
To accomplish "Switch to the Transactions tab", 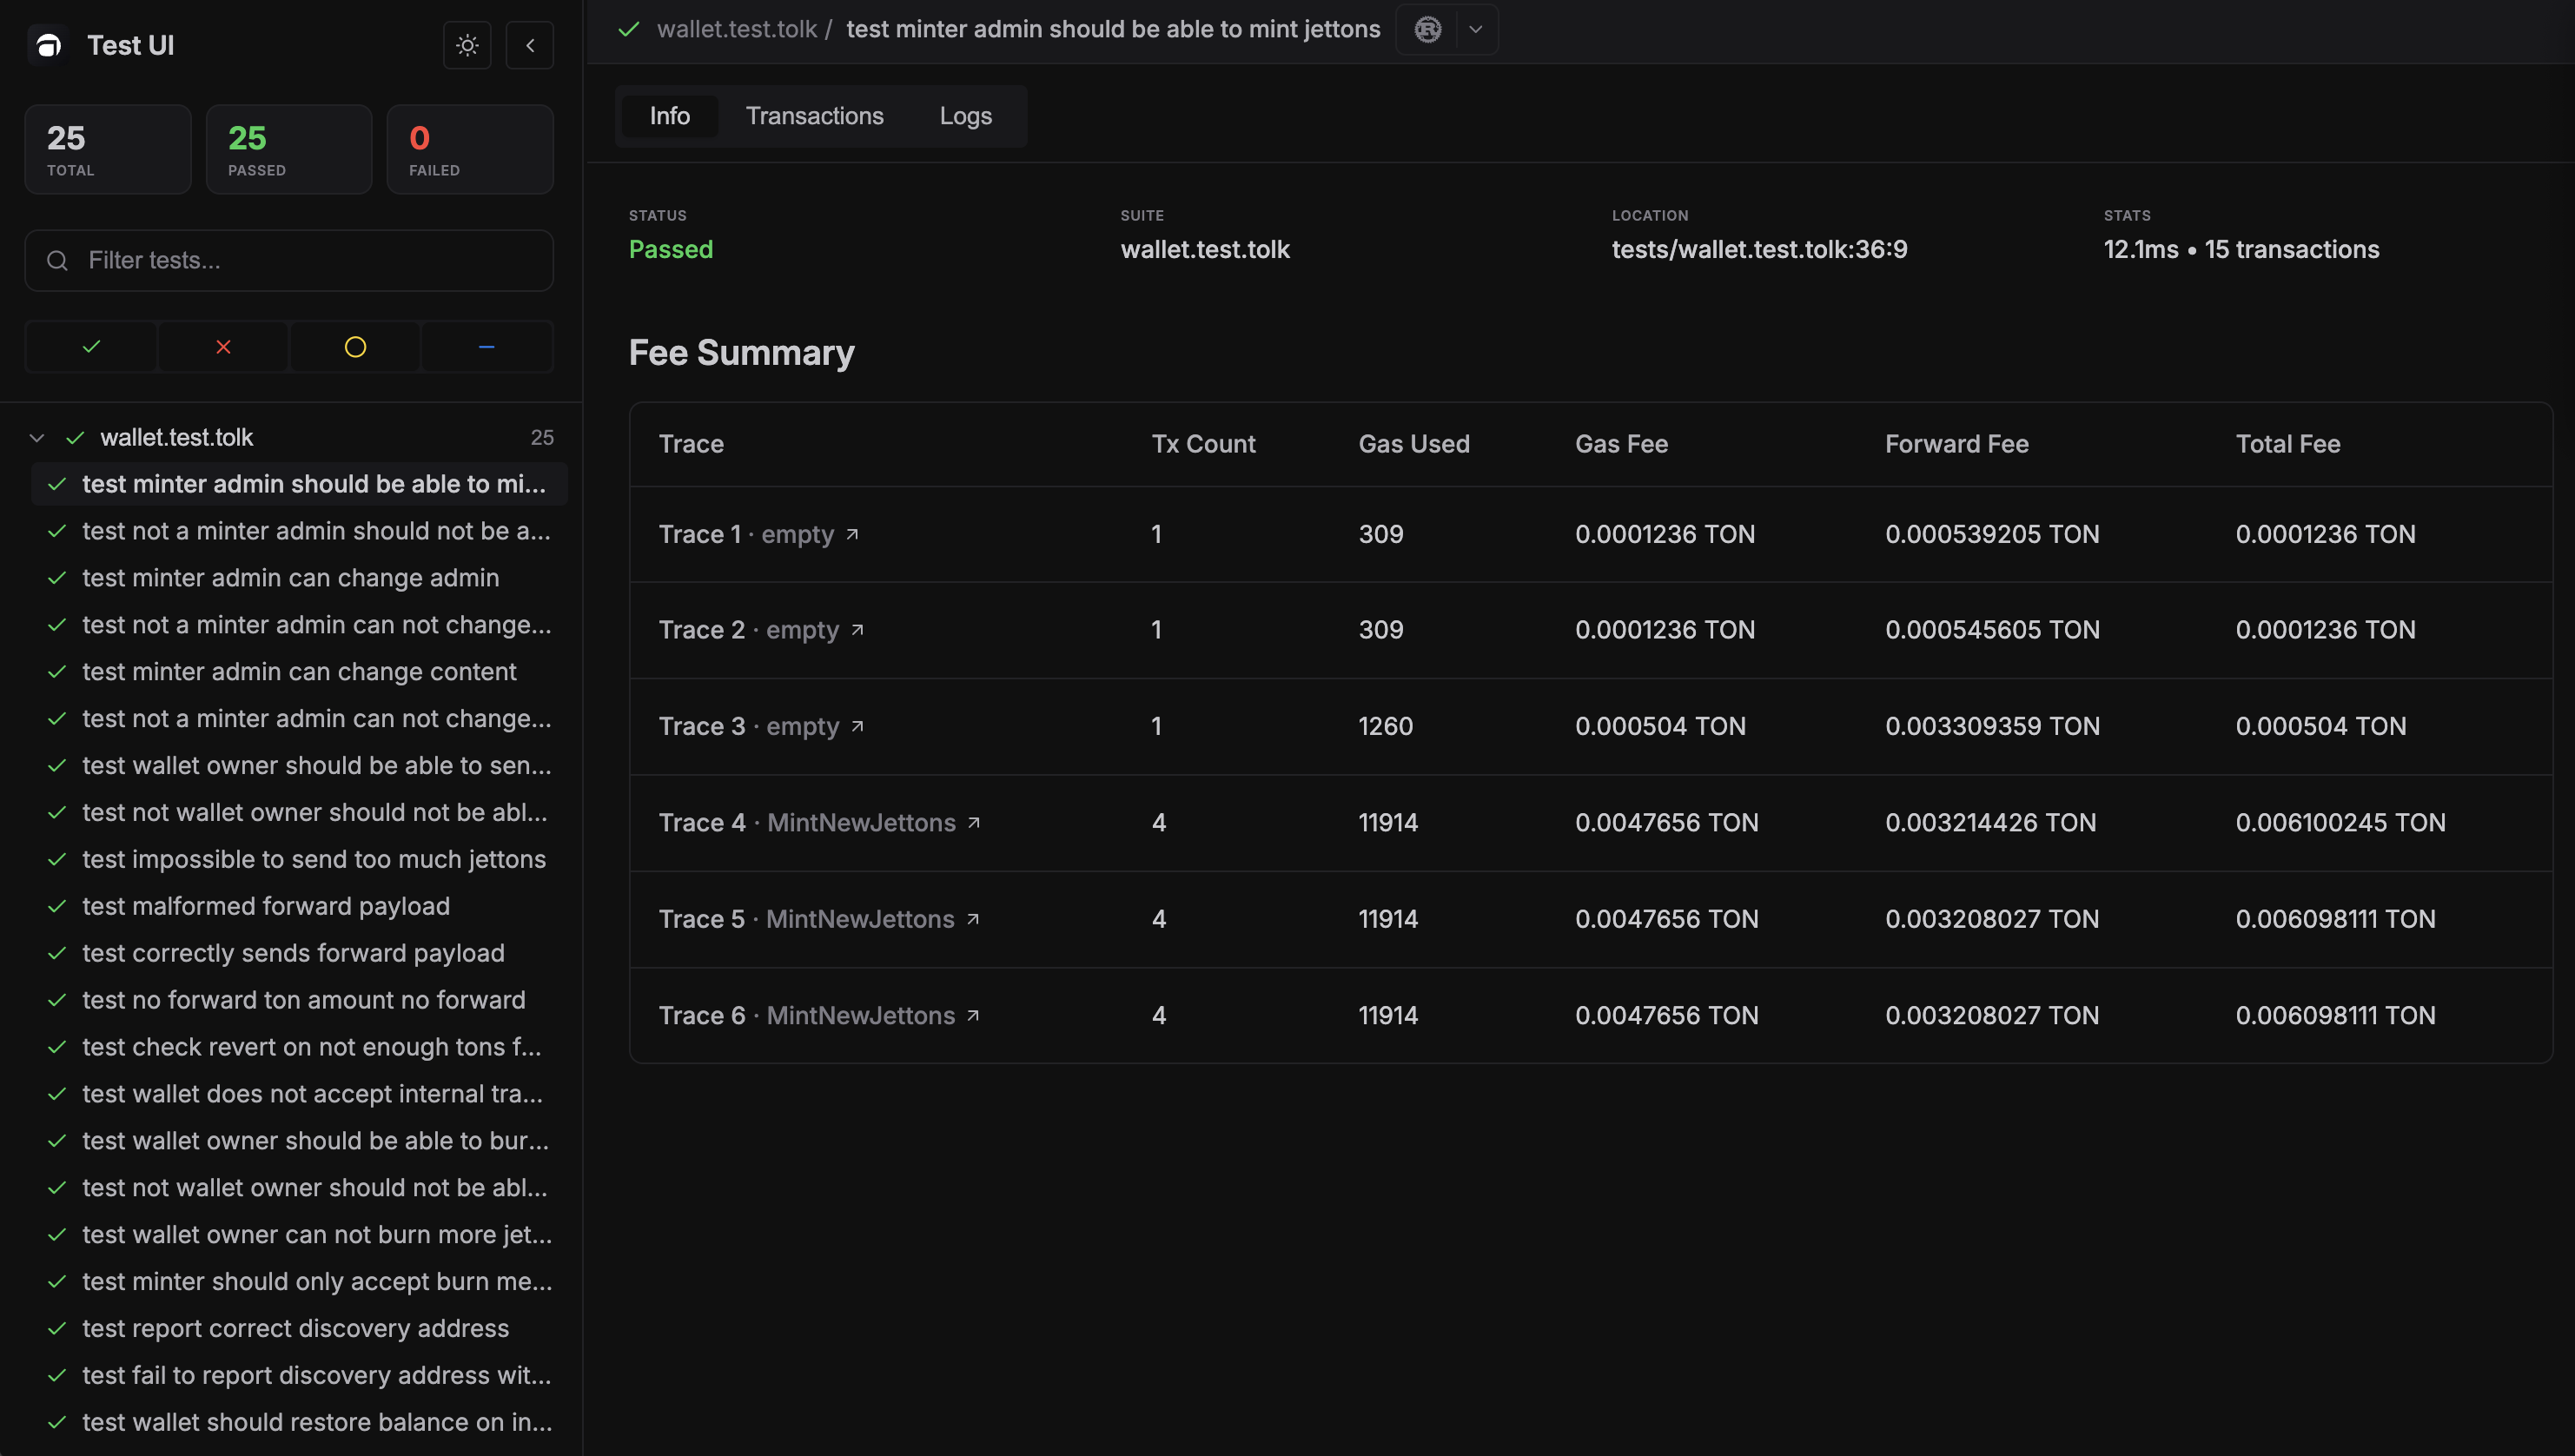I will tap(814, 115).
